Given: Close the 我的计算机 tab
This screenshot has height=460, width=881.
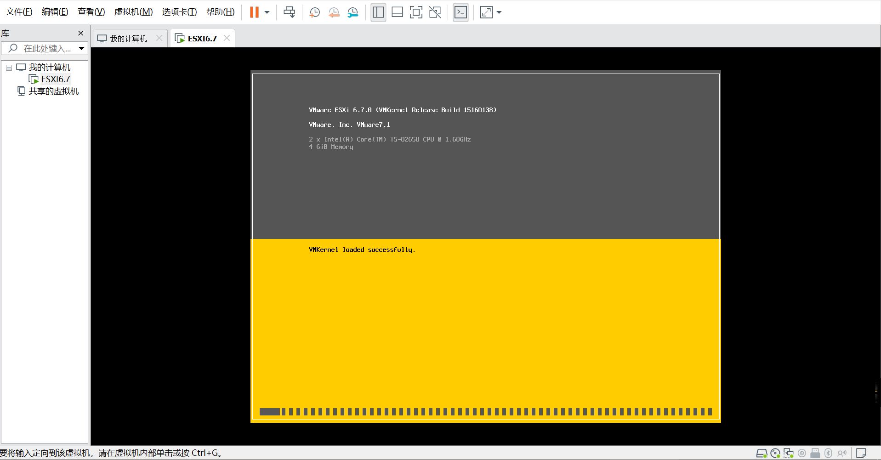Looking at the screenshot, I should (x=159, y=38).
